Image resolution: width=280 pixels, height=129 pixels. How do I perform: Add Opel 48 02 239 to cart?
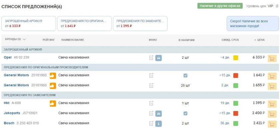[272, 58]
